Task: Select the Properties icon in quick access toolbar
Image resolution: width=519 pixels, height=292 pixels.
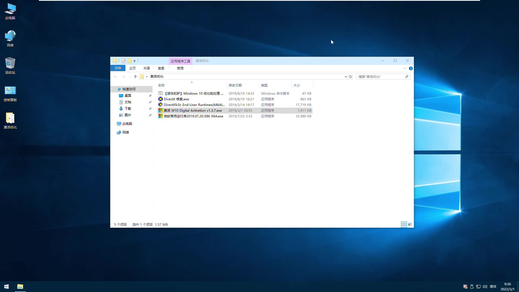Action: coord(124,61)
